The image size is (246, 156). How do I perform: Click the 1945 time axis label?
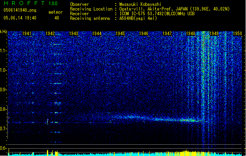click(120, 33)
